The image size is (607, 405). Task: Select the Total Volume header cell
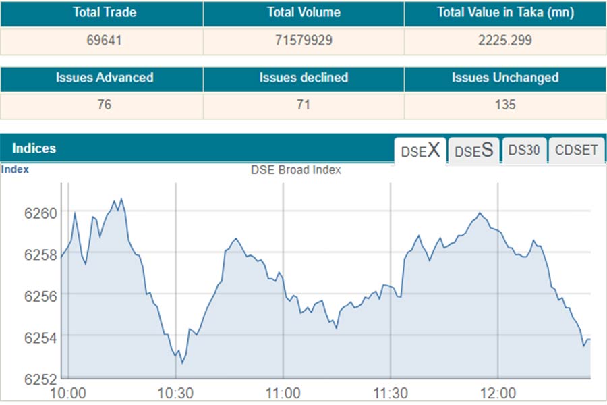pos(303,13)
